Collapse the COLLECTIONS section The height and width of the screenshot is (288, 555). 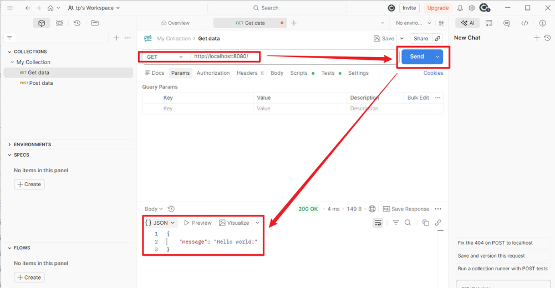9,52
